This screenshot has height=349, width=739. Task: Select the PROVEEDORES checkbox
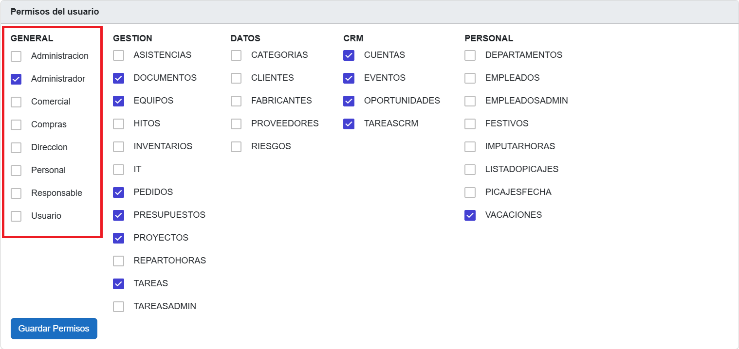[236, 124]
